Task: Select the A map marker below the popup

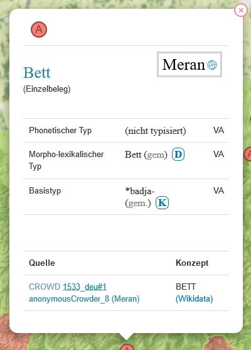Action: (127, 347)
